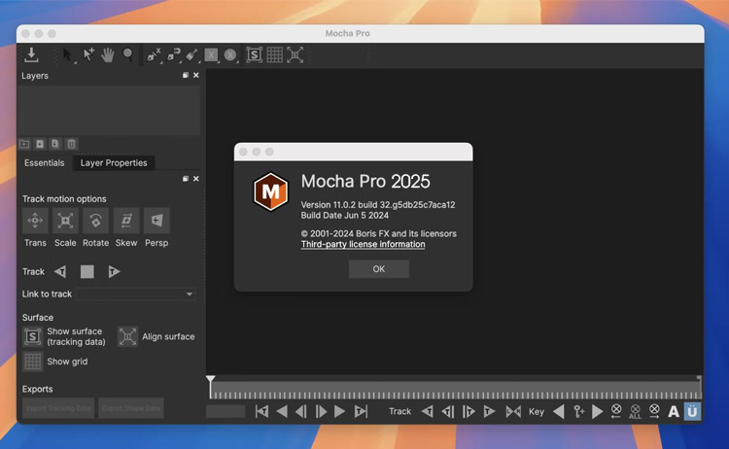Screen dimensions: 729x449
Task: Select the X-Spline ellipse shape tool
Action: 230,54
